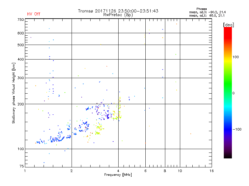Click the Stationary phase Virtual Height axis label
This screenshot has height=186, width=249.
pyautogui.click(x=14, y=93)
